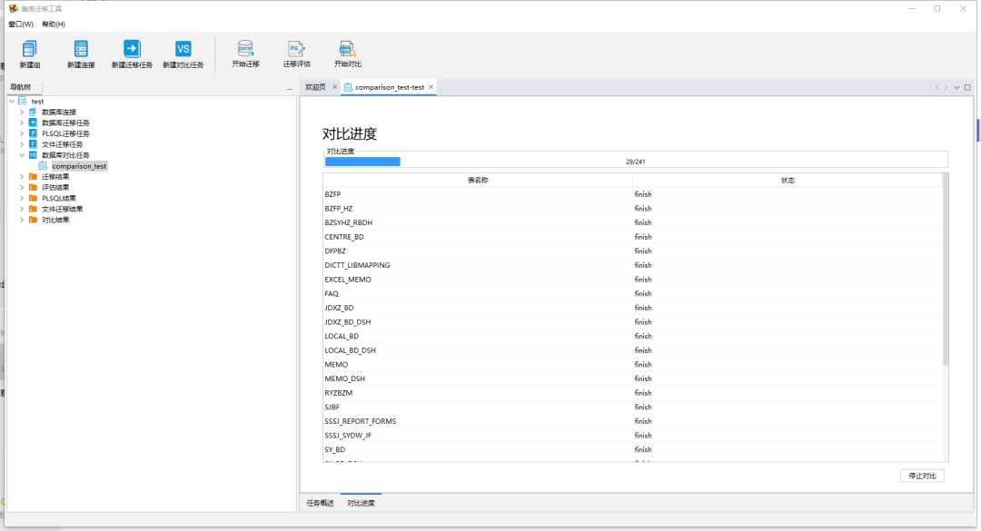
Task: Maximize the editor area using the square icon
Action: [x=967, y=87]
